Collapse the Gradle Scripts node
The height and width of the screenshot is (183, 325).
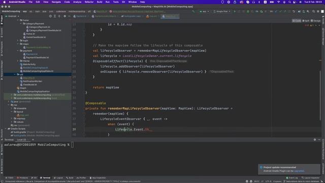6,129
